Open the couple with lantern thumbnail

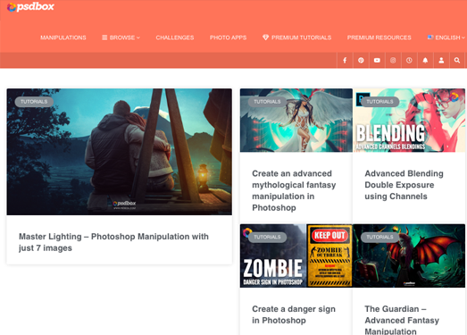tap(120, 152)
